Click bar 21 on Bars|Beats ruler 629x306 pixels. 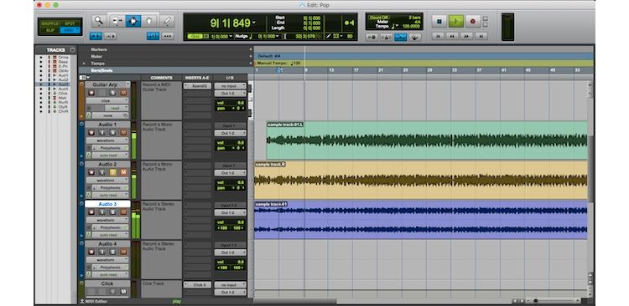coord(381,70)
